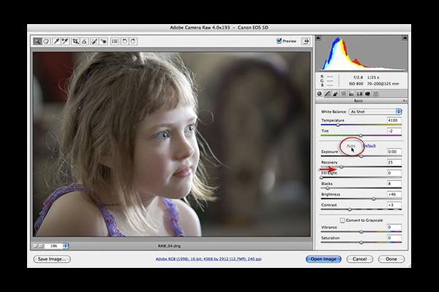
Task: Rotate image 90° clockwise
Action: pos(133,41)
